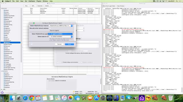Open the Interfaces menu
Screen dimensions: 183x102
[32, 1]
